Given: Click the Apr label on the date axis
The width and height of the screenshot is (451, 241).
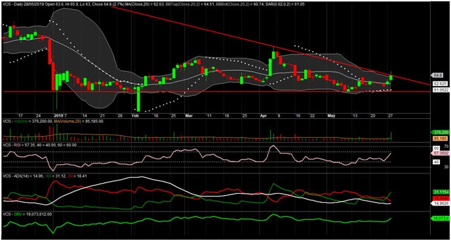Looking at the screenshot, I should point(263,116).
